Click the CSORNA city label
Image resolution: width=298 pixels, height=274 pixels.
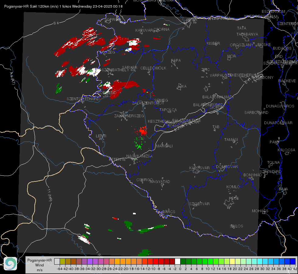point(162,30)
